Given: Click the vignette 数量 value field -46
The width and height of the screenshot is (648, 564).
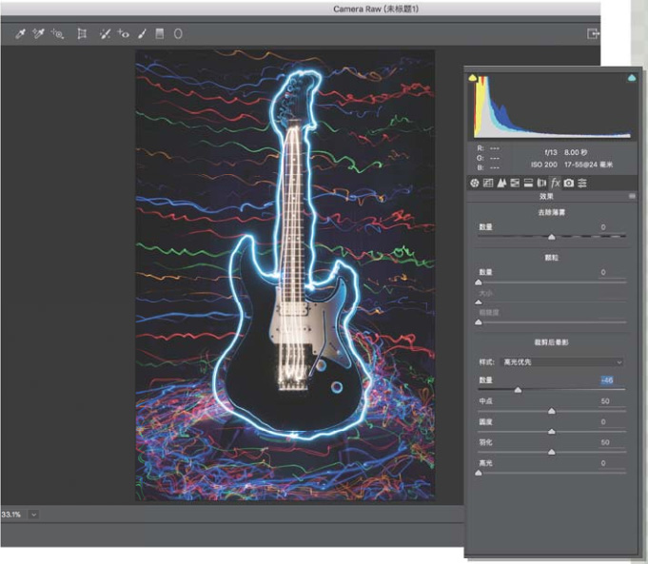Looking at the screenshot, I should tap(606, 380).
